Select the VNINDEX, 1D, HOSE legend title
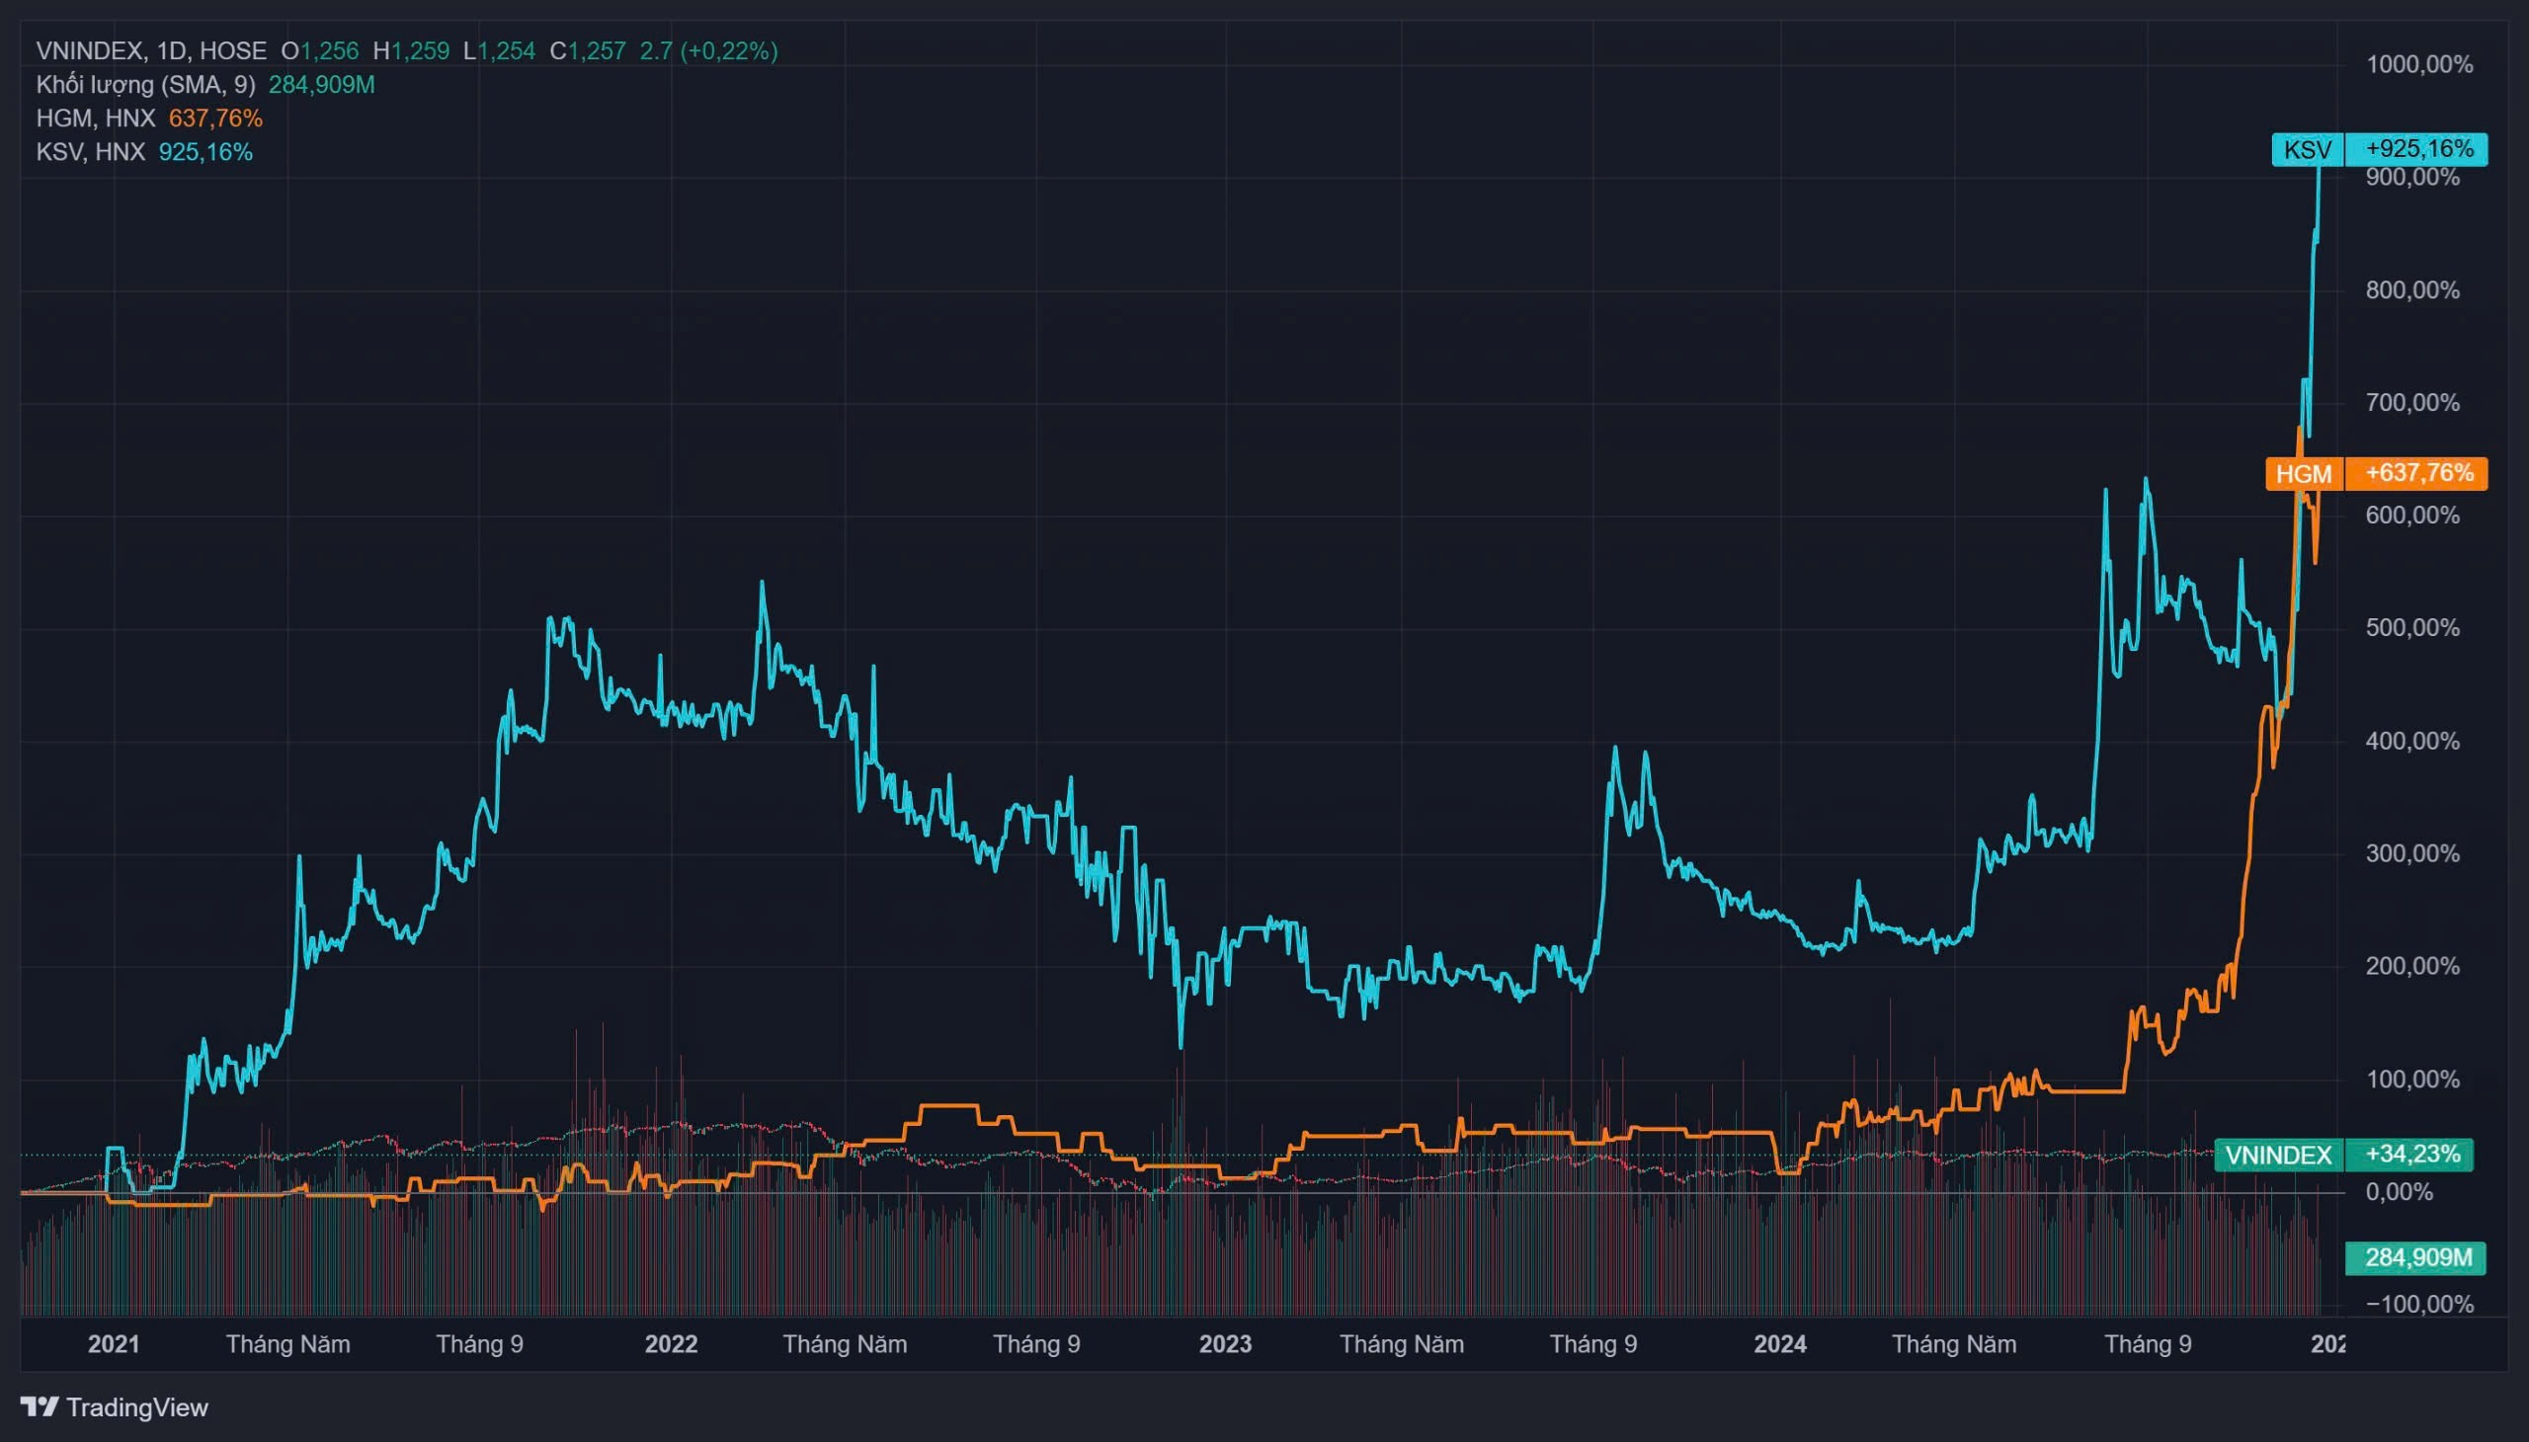Image resolution: width=2529 pixels, height=1442 pixels. pos(151,50)
